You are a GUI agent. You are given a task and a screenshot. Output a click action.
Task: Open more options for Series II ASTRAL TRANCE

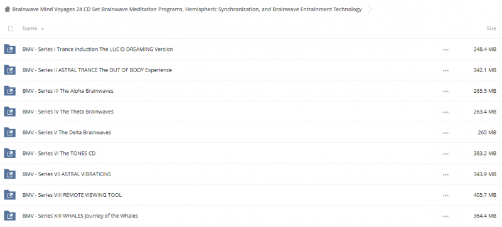coord(446,70)
